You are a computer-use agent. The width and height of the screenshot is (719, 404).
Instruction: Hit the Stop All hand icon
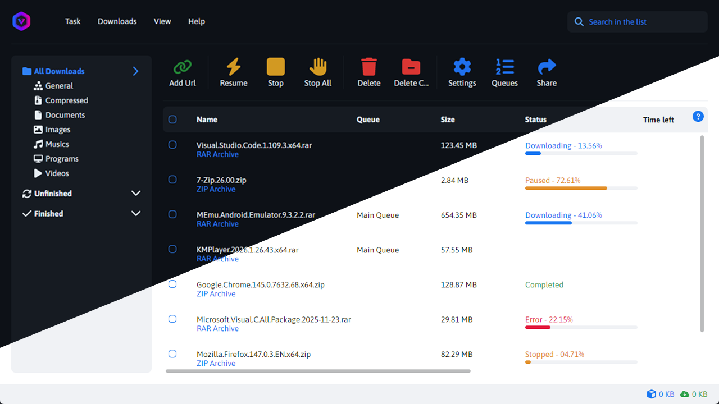[318, 67]
